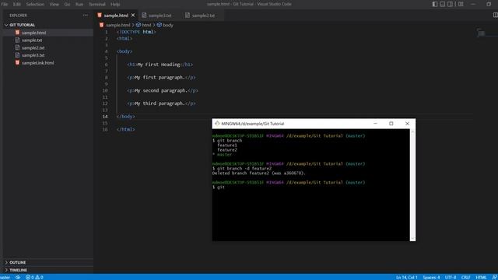Collapse GIT TUTORIAL folder section
Screen dimensions: 498x280
[x=23, y=25]
